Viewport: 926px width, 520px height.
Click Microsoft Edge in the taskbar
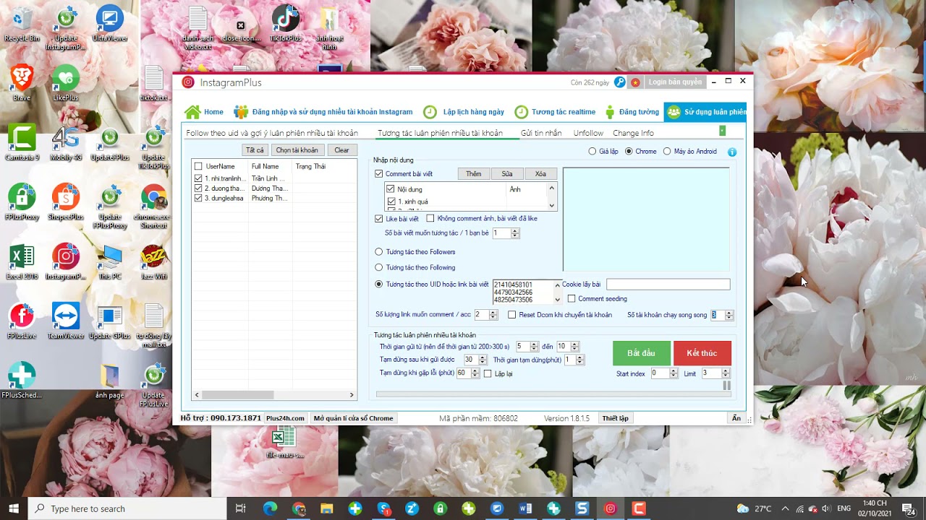[x=270, y=508]
